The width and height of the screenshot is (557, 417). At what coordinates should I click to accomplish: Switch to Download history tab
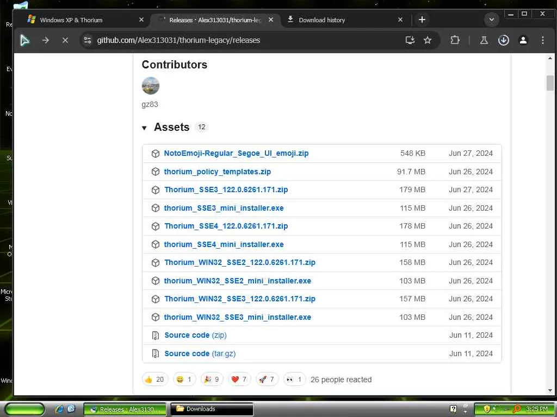coord(322,20)
